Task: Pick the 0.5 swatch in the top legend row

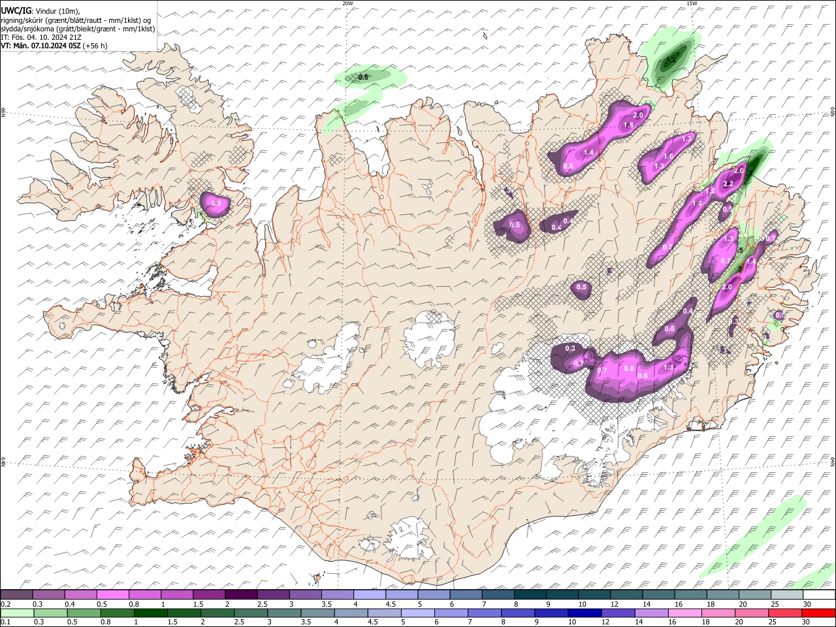Action: click(112, 594)
